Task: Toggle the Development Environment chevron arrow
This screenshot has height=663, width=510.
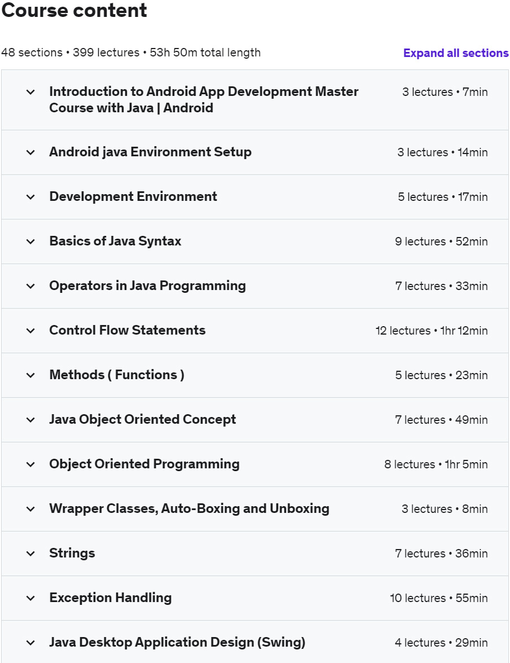Action: coord(30,197)
